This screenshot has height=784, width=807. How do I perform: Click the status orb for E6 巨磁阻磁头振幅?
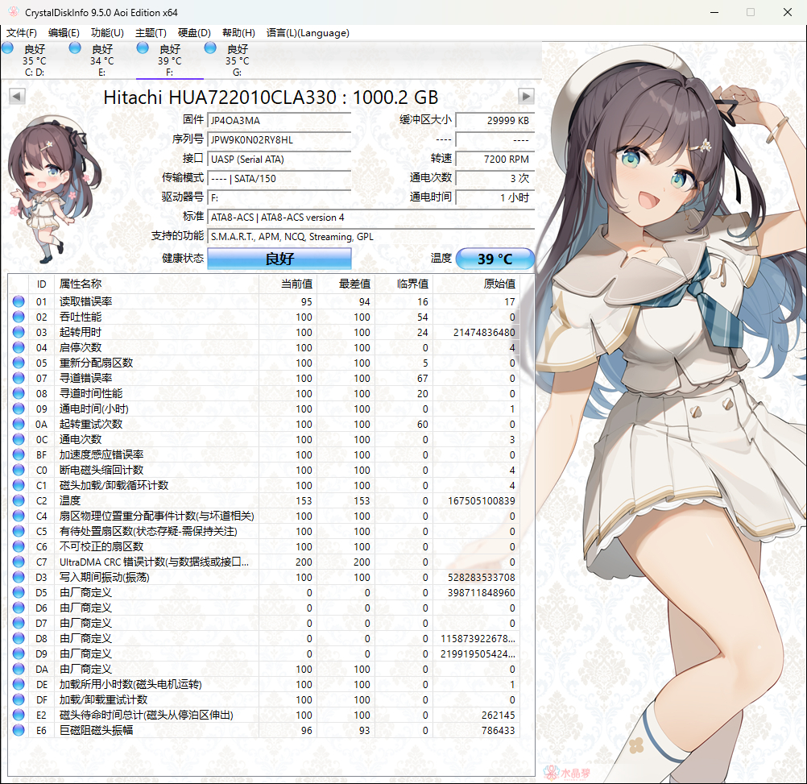click(19, 730)
